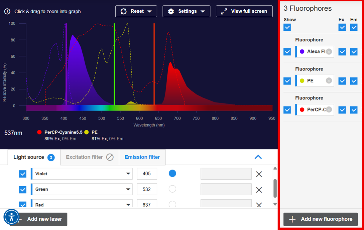Click the light source list scrollbar
The height and width of the screenshot is (230, 364).
(x=275, y=188)
